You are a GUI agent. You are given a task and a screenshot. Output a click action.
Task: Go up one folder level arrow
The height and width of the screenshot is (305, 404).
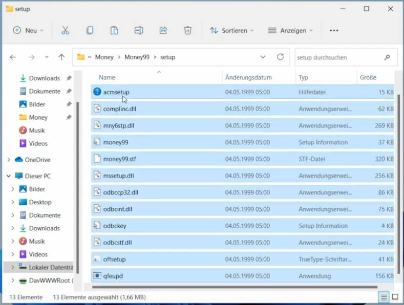pyautogui.click(x=61, y=57)
